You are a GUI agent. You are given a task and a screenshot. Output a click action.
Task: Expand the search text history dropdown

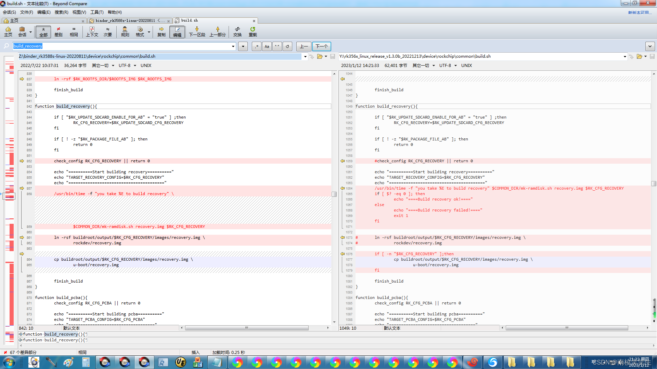click(x=233, y=46)
